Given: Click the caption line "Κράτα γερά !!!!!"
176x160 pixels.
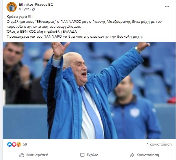Looking at the screenshot, I should coord(20,17).
